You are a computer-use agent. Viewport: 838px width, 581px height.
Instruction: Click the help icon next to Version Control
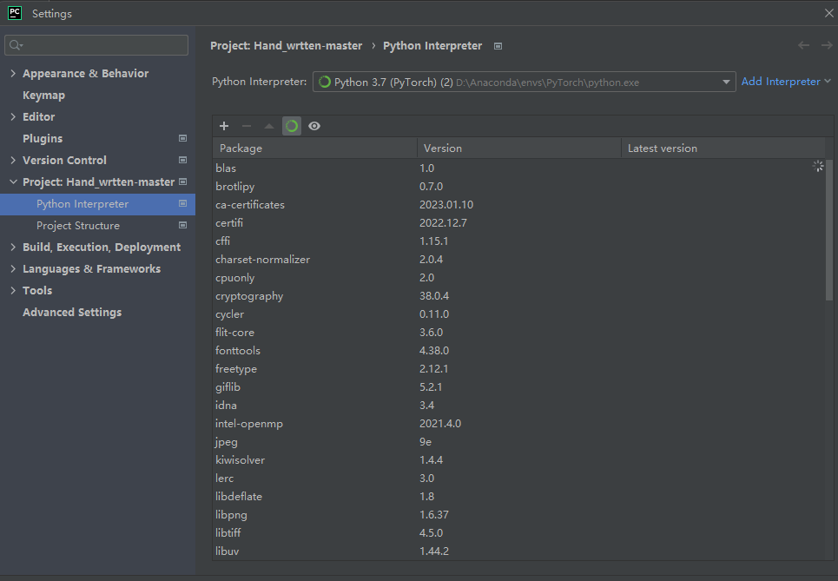181,160
